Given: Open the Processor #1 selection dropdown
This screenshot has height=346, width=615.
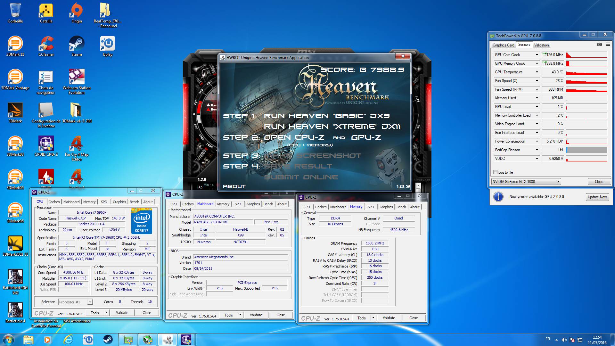Looking at the screenshot, I should (x=76, y=302).
